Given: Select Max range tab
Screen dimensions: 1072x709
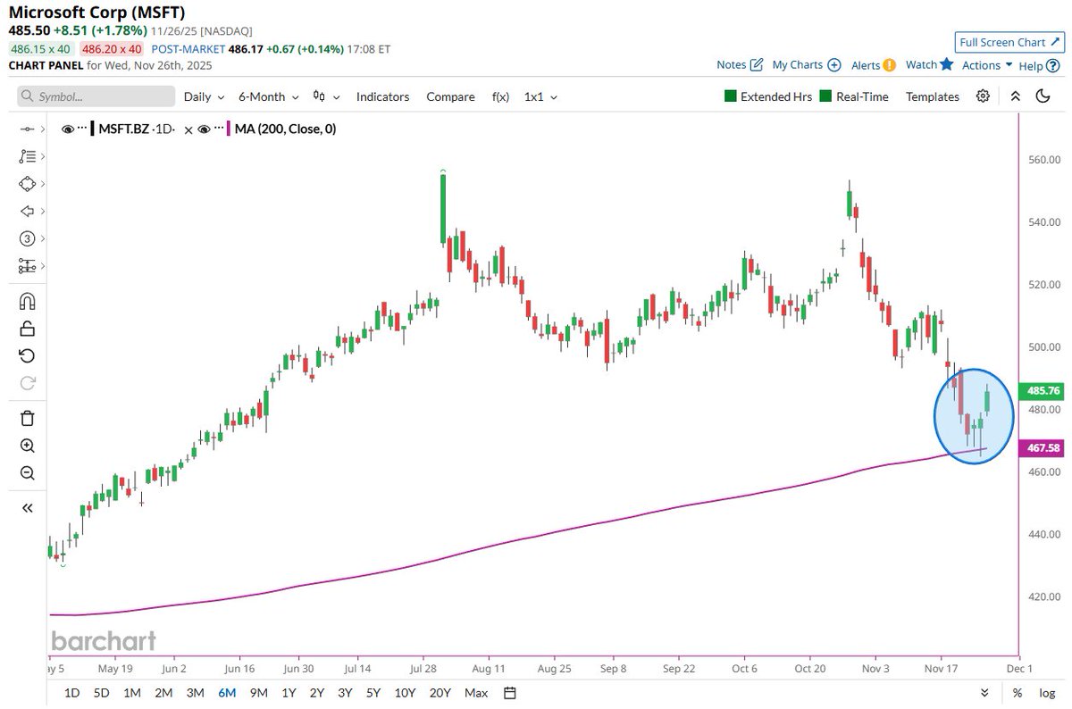Looking at the screenshot, I should coord(476,693).
